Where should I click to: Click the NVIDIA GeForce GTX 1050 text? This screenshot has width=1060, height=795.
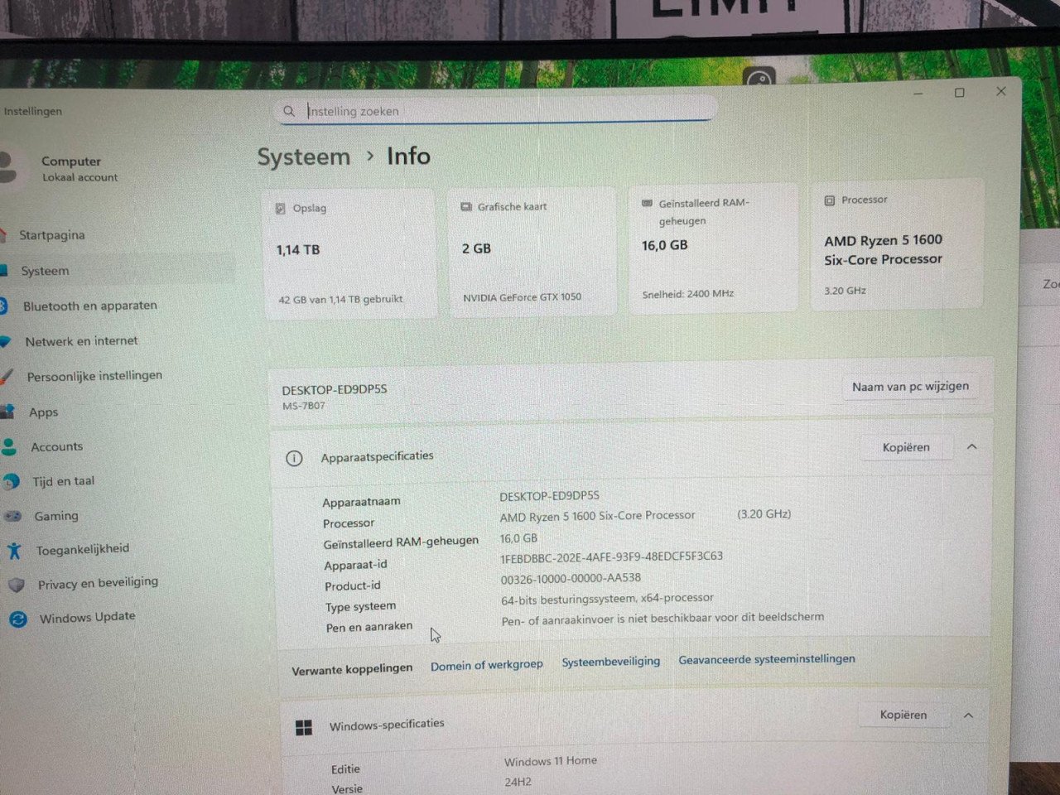click(x=523, y=296)
